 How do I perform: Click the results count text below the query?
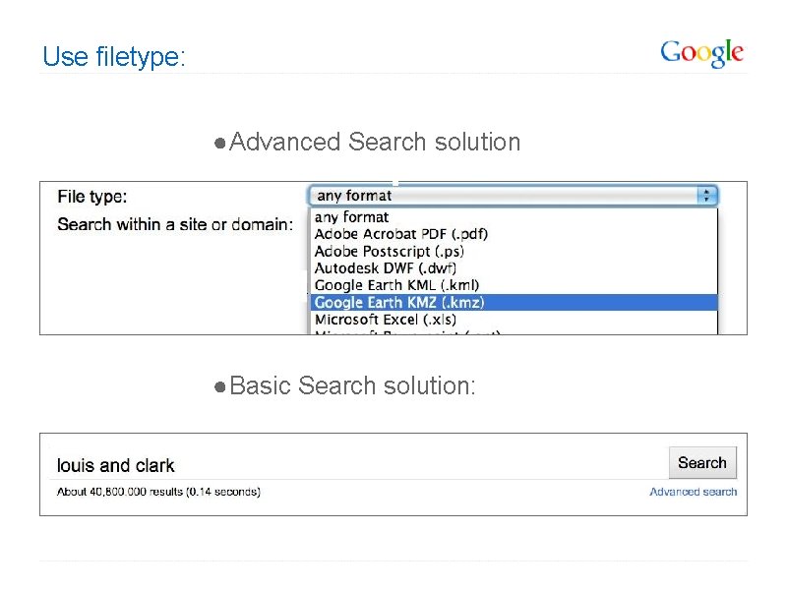coord(158,492)
